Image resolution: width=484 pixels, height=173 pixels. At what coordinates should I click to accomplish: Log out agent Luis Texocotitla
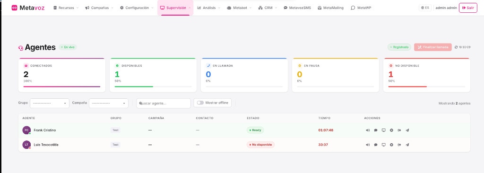pyautogui.click(x=399, y=145)
